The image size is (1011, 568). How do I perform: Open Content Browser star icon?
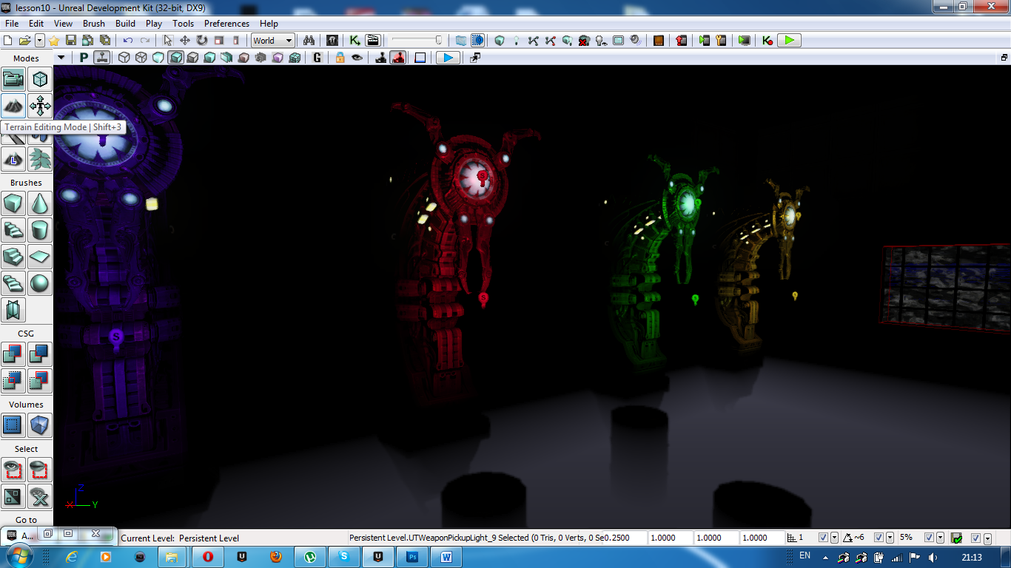(x=54, y=41)
